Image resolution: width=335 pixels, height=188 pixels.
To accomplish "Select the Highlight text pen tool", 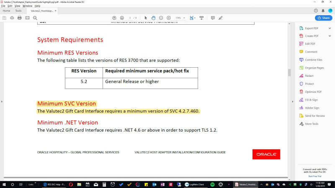I will pos(221,18).
